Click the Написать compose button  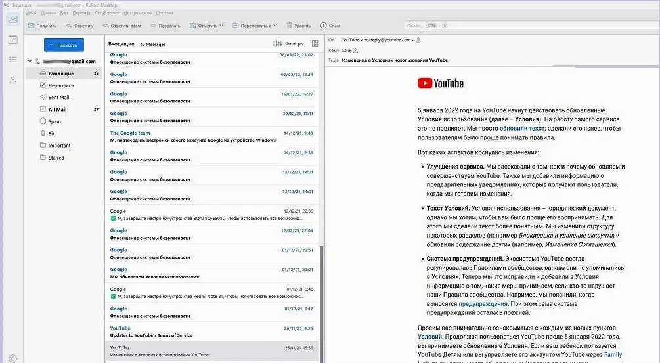[64, 45]
